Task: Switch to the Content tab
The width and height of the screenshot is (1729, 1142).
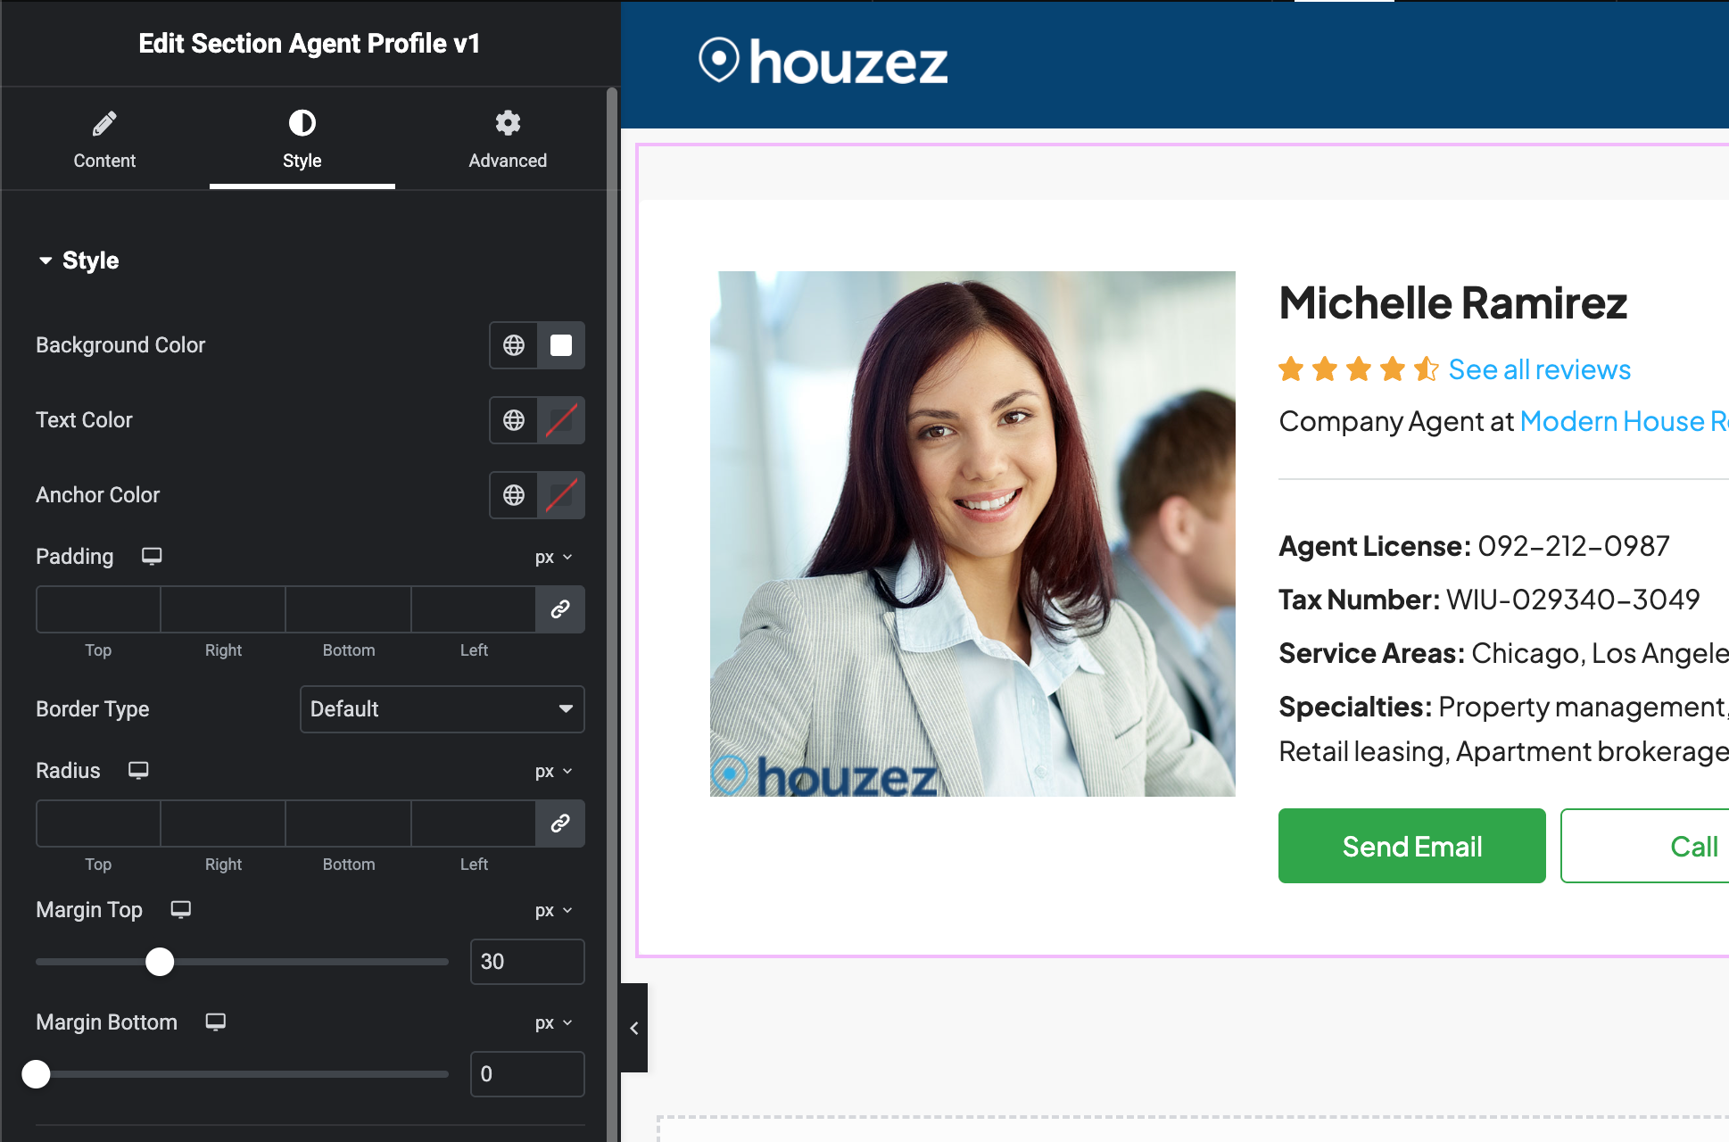Action: tap(104, 139)
